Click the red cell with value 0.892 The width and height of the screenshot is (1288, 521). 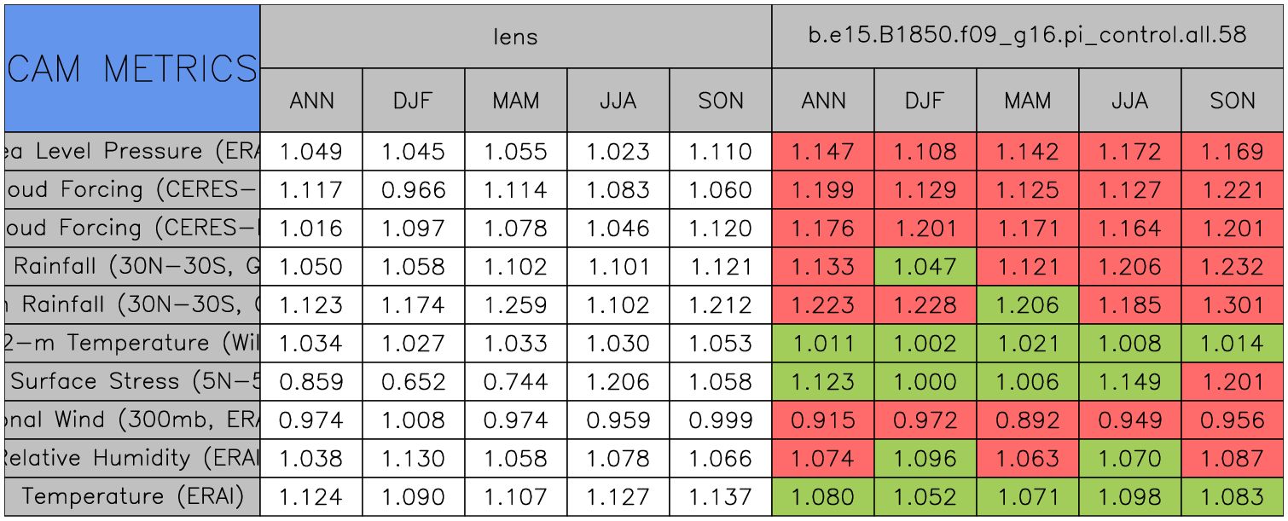click(x=1027, y=420)
